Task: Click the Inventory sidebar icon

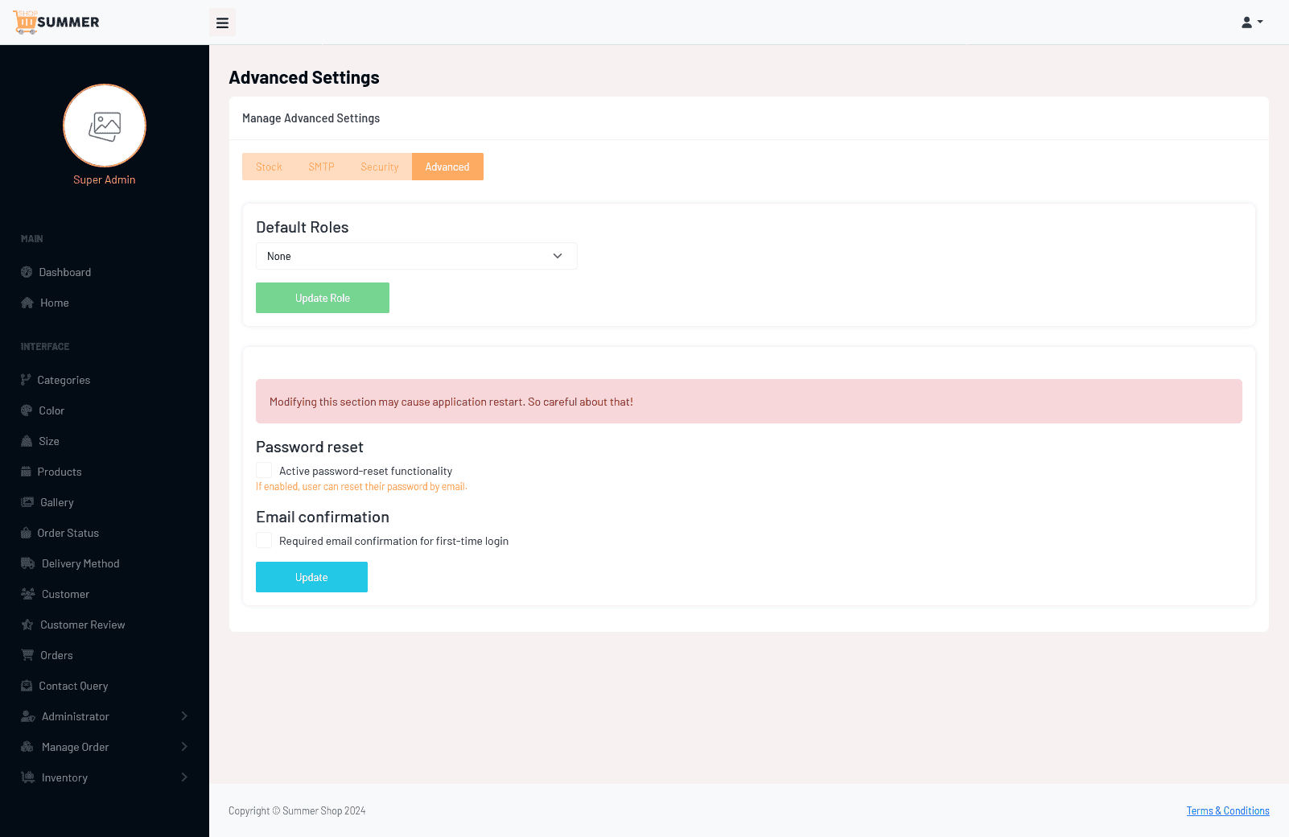Action: coord(28,777)
